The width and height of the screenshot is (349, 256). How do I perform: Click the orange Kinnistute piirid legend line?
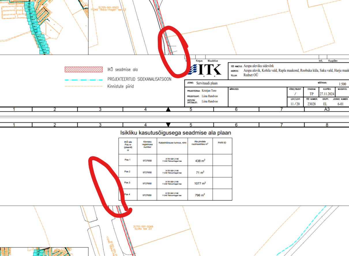pos(83,86)
